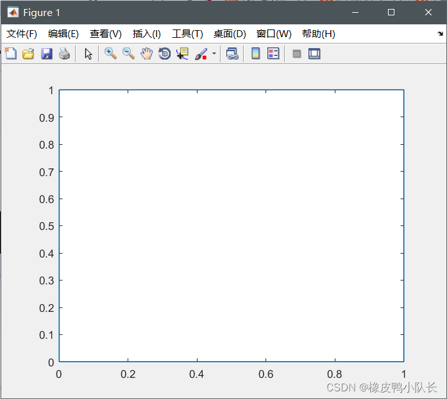This screenshot has height=399, width=447.
Task: Open the 编辑(E) menu
Action: tap(63, 34)
